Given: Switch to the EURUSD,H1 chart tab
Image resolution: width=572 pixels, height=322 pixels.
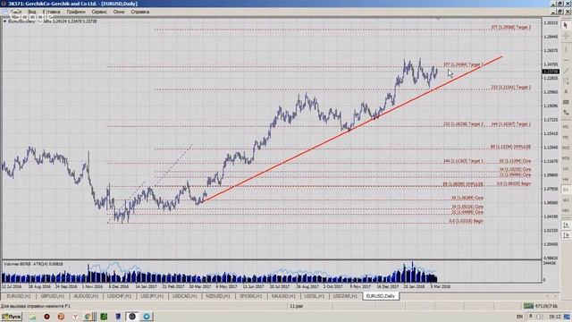Looking at the screenshot, I should [x=19, y=296].
